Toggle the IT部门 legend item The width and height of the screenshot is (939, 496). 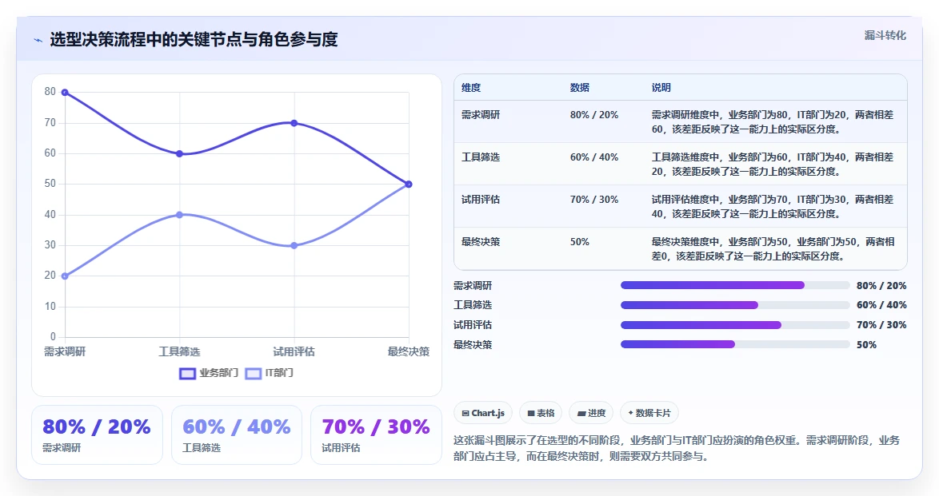point(269,373)
